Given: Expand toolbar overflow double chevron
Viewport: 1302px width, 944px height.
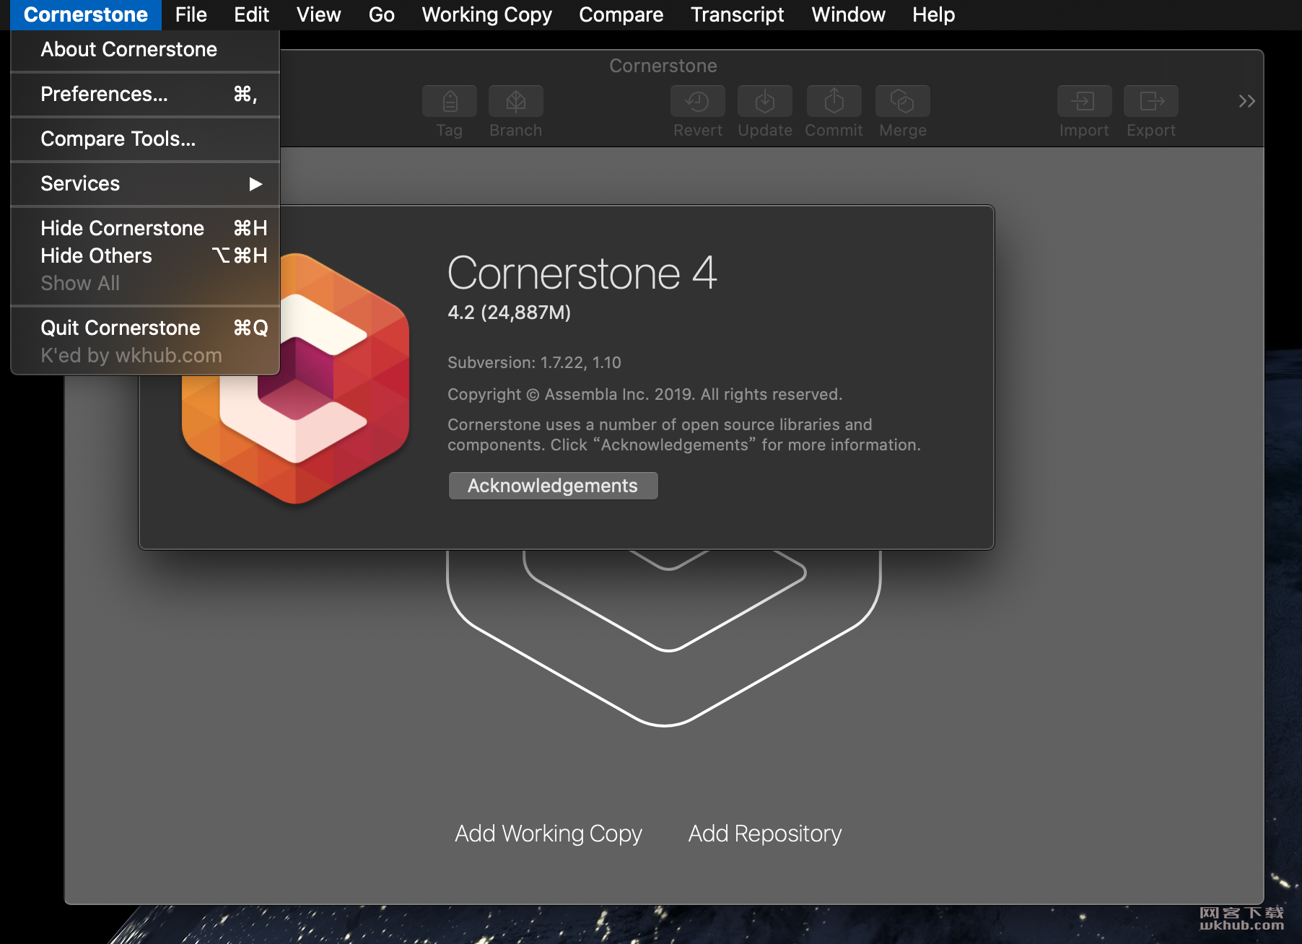Looking at the screenshot, I should tap(1246, 101).
